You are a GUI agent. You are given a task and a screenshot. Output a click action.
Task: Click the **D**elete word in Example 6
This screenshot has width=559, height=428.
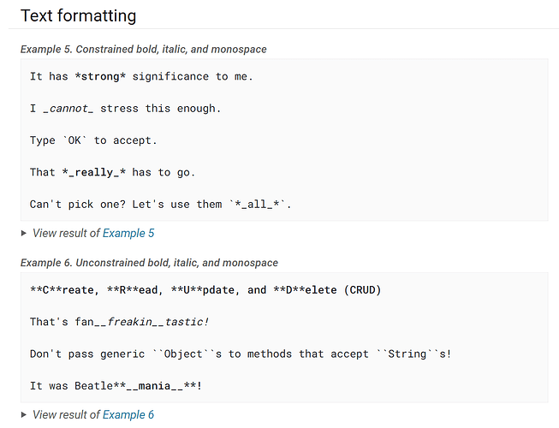[x=305, y=290]
